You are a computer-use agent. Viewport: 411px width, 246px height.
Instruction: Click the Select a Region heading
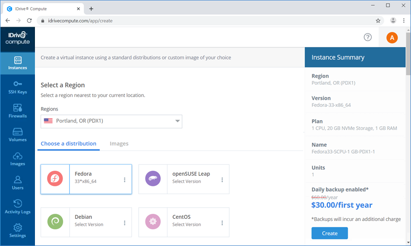pos(63,85)
